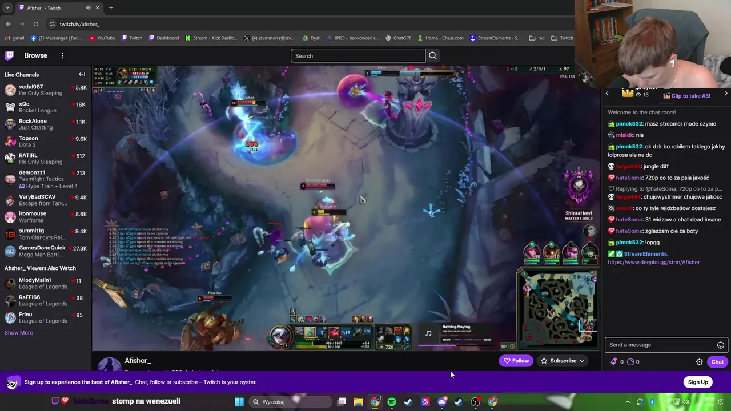Open Bits balance icon below chat

pos(613,361)
